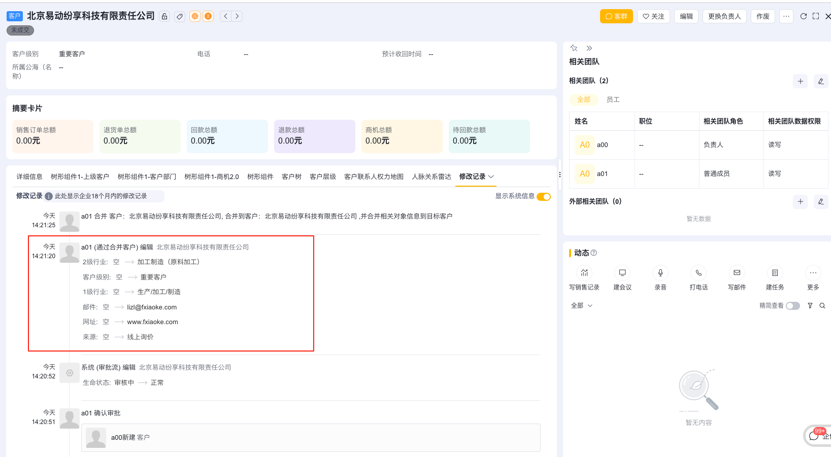Click the 打电话 phone icon
The image size is (831, 457).
pyautogui.click(x=699, y=273)
